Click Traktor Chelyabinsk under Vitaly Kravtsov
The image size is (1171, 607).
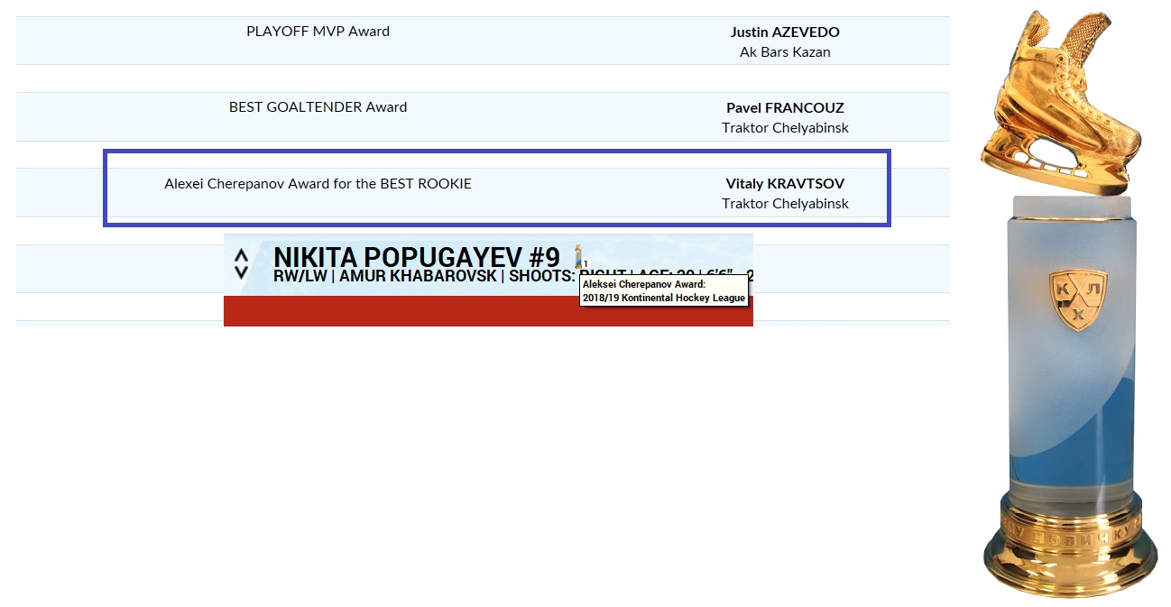coord(784,204)
